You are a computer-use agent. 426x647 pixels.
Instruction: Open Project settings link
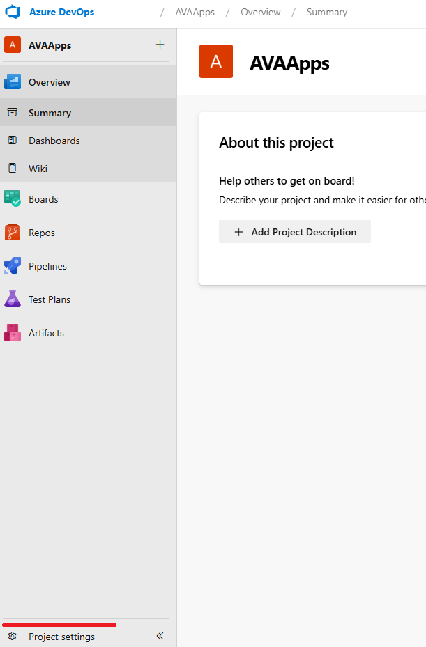click(x=61, y=637)
